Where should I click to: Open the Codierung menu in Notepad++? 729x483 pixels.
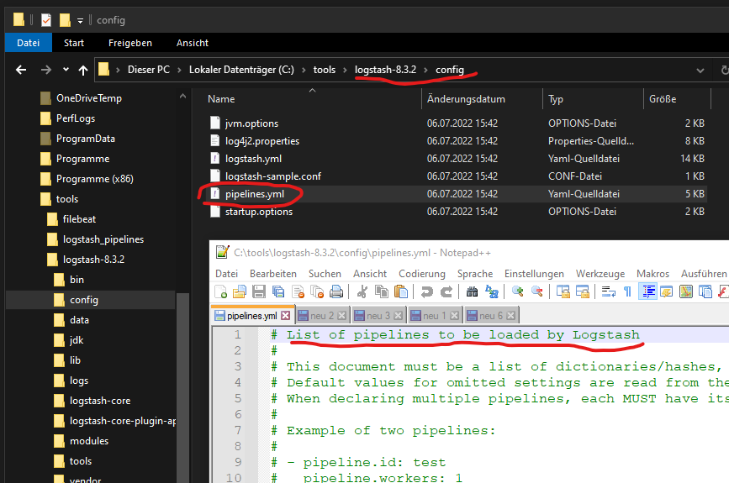(422, 274)
